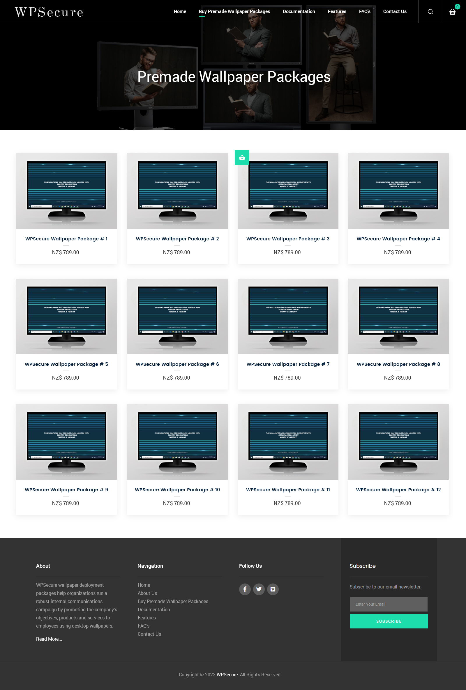Click the Premade Wallpaper Packages heading
The height and width of the screenshot is (690, 466).
(x=234, y=77)
